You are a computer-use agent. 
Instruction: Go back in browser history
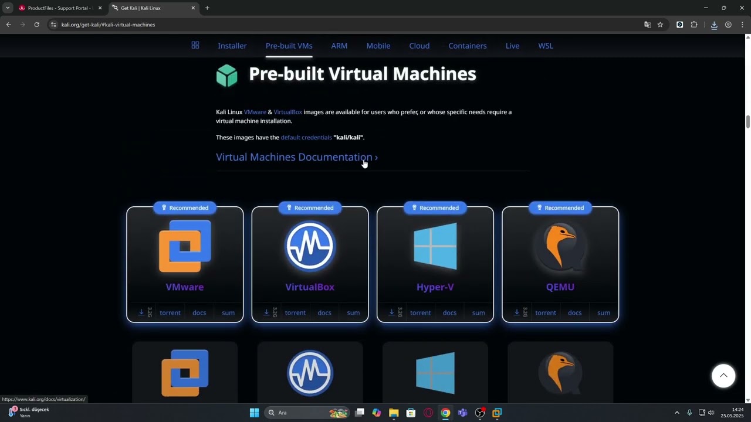[x=8, y=25]
